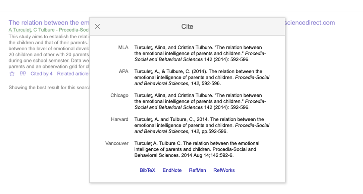Open the RefMan export link
The image size is (363, 194).
coord(198,170)
